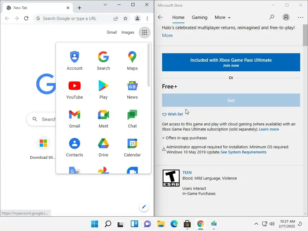308x231 pixels.
Task: Close the Google apps grid launcher
Action: tap(145, 32)
